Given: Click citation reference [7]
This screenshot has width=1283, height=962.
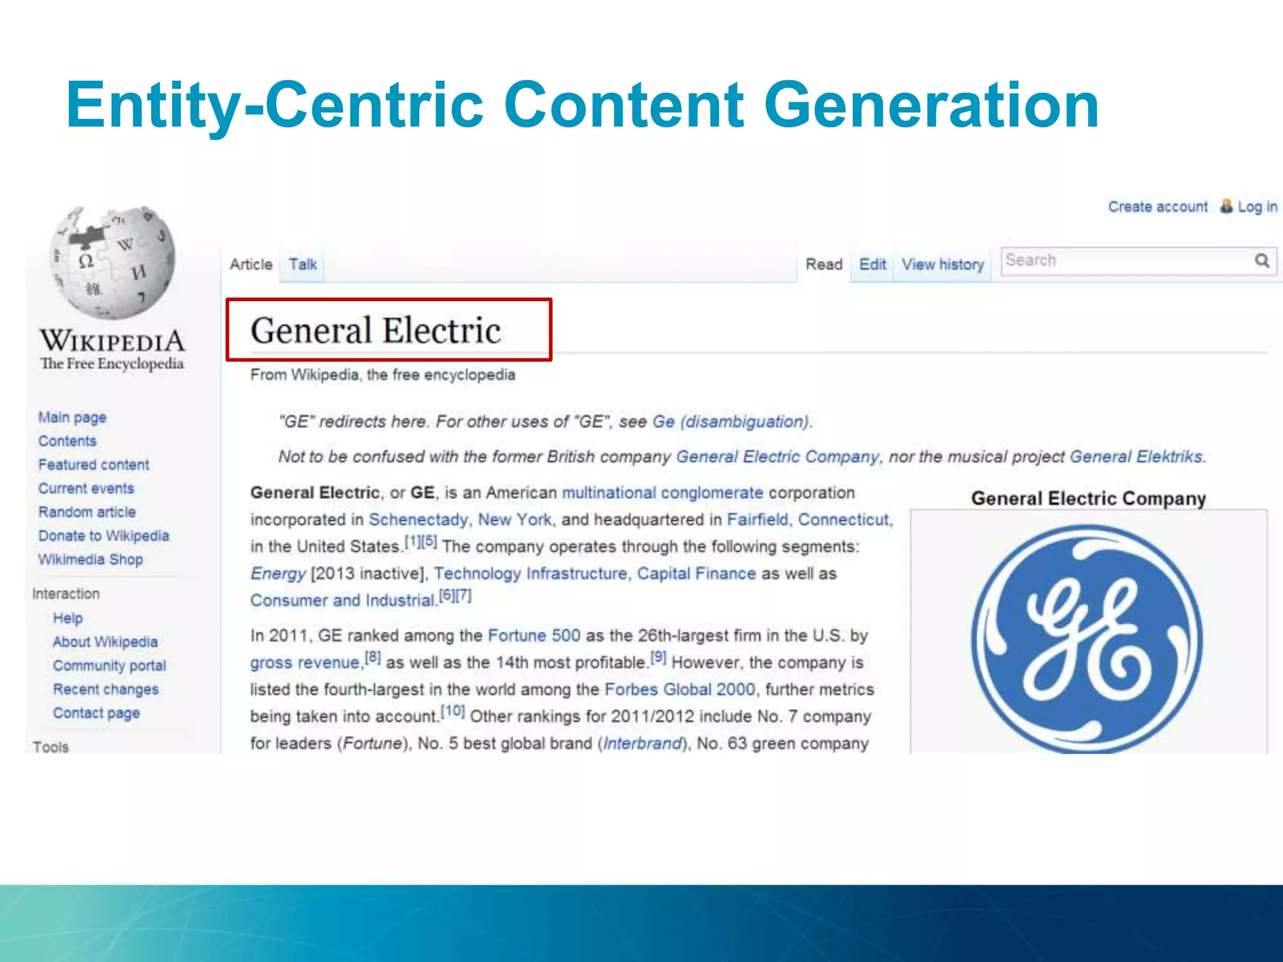Looking at the screenshot, I should click(464, 595).
